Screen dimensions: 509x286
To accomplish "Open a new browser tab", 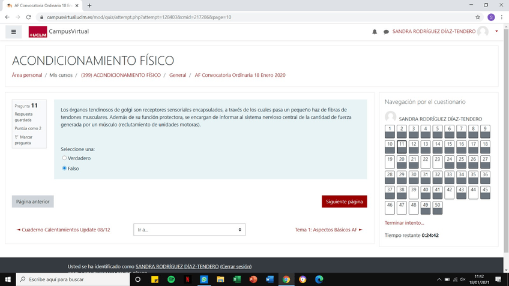I will click(89, 5).
